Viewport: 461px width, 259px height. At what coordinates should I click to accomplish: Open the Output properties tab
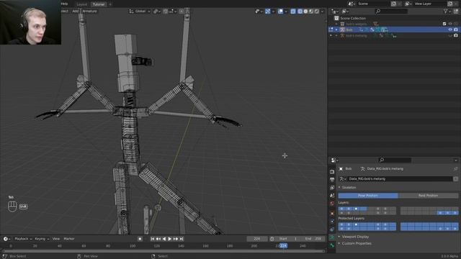332,180
